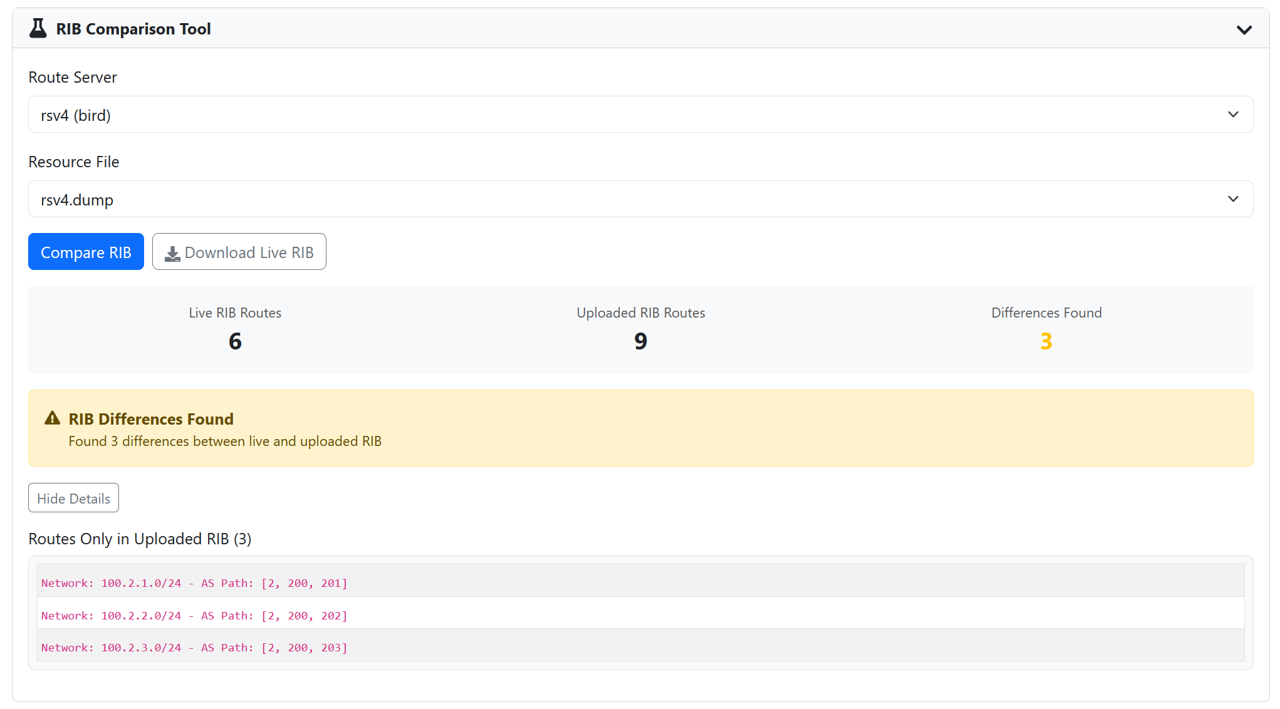Click the RIB Differences Found alert heading
The width and height of the screenshot is (1280, 709).
(151, 419)
